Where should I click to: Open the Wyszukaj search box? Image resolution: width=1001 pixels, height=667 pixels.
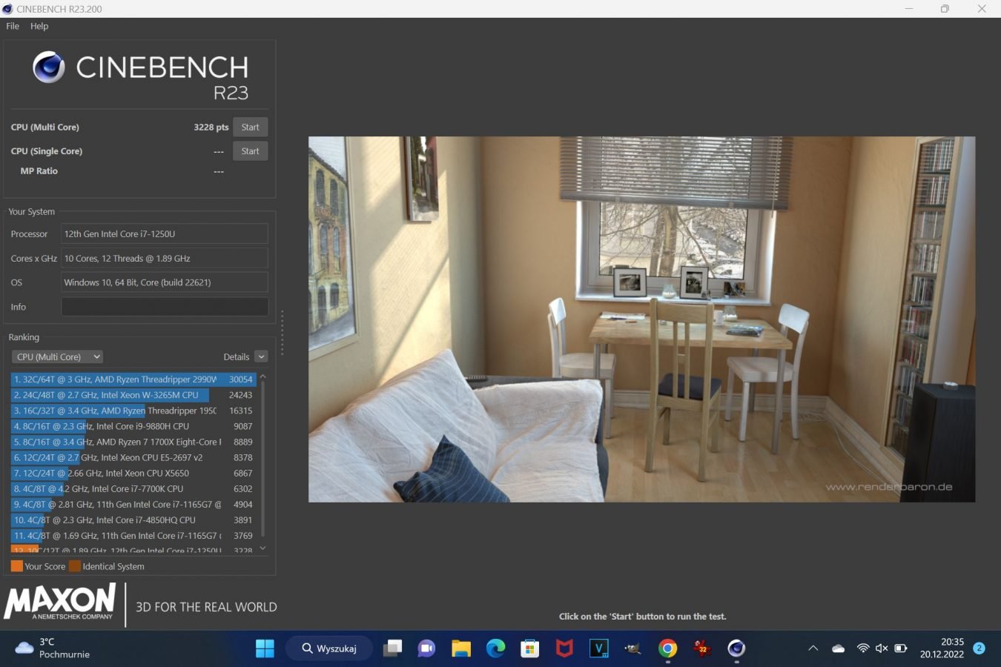[x=328, y=648]
